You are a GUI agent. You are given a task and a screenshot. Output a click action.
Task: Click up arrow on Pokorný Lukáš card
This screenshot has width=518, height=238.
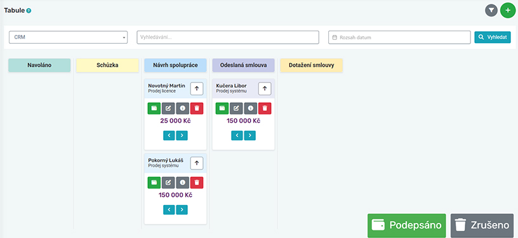coord(197,163)
